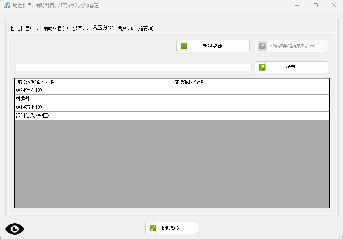Click the 変換税区分名 column header
Screen dimensions: 343x239
coord(251,82)
